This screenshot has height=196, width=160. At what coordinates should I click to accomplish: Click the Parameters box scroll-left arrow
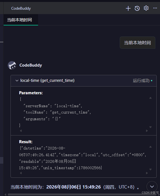point(21,131)
